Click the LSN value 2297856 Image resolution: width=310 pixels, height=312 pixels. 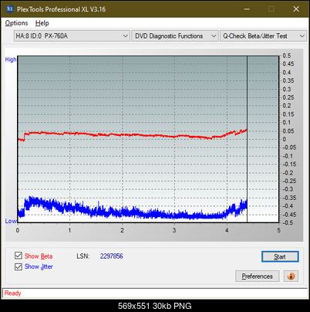[112, 256]
